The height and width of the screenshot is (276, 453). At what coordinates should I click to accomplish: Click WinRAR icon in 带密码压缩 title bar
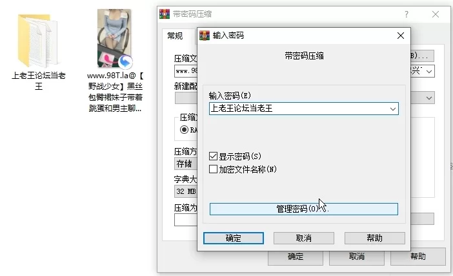[x=165, y=14]
